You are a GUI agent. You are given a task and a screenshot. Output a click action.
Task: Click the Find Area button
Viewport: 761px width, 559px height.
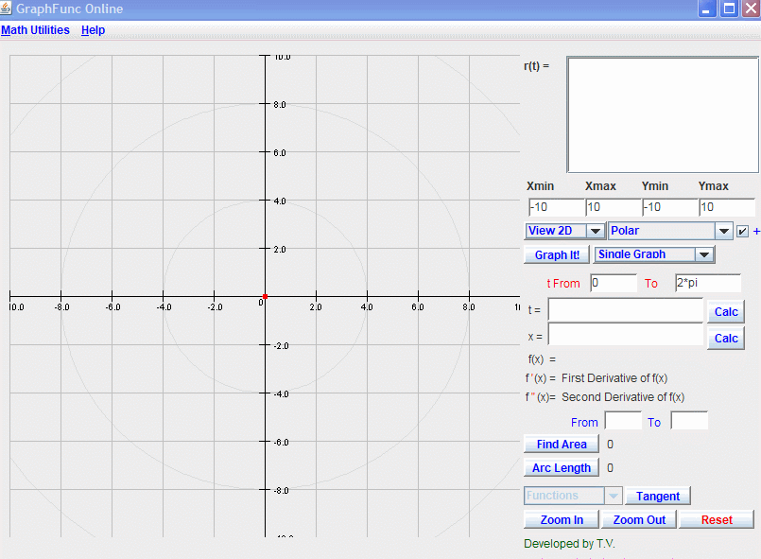coord(562,445)
